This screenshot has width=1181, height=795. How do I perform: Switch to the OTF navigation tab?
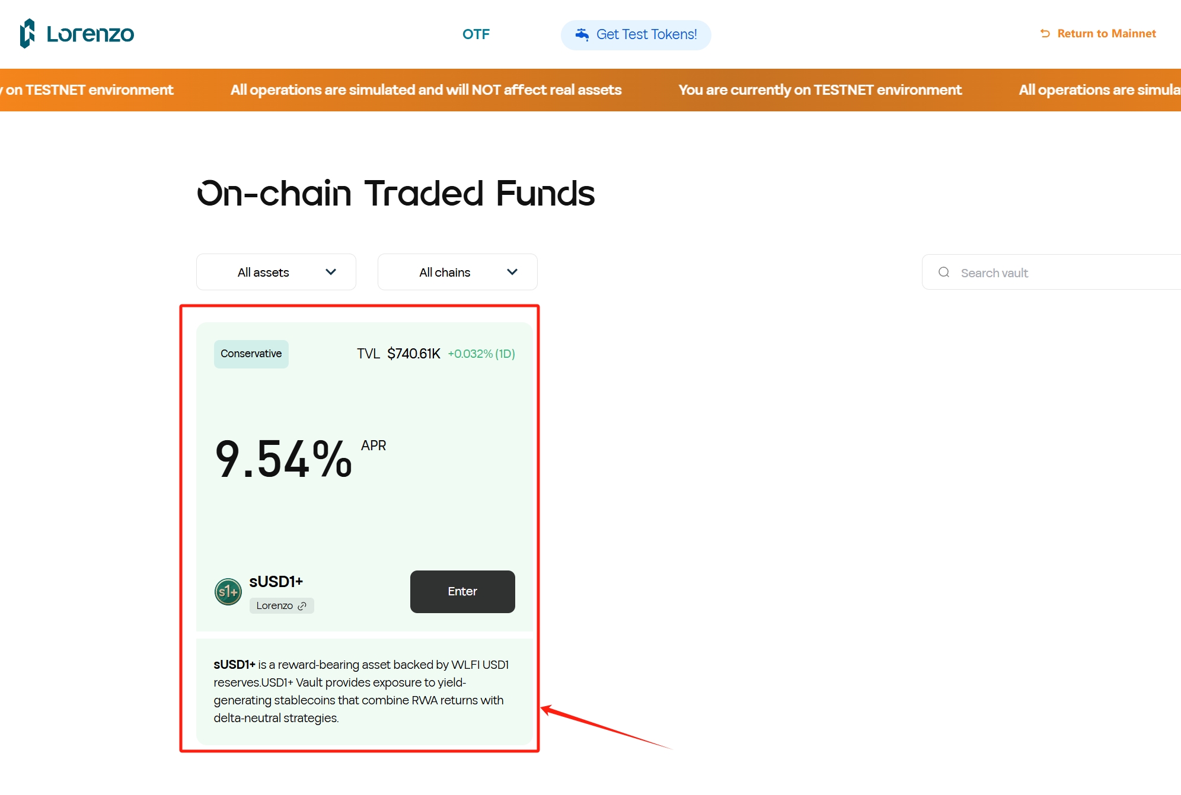[476, 34]
